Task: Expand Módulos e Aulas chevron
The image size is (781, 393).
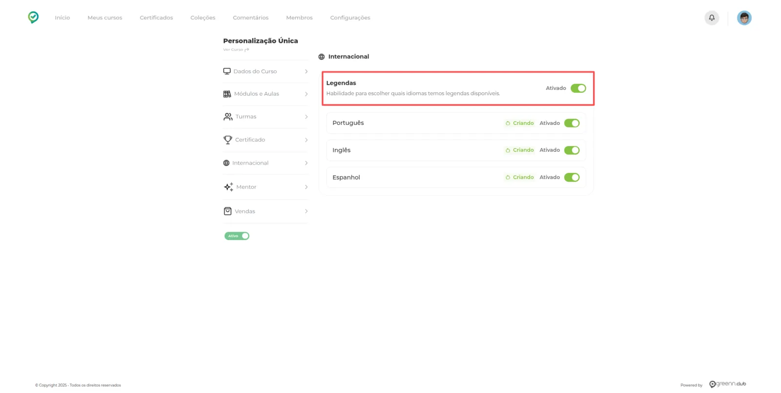Action: [306, 94]
